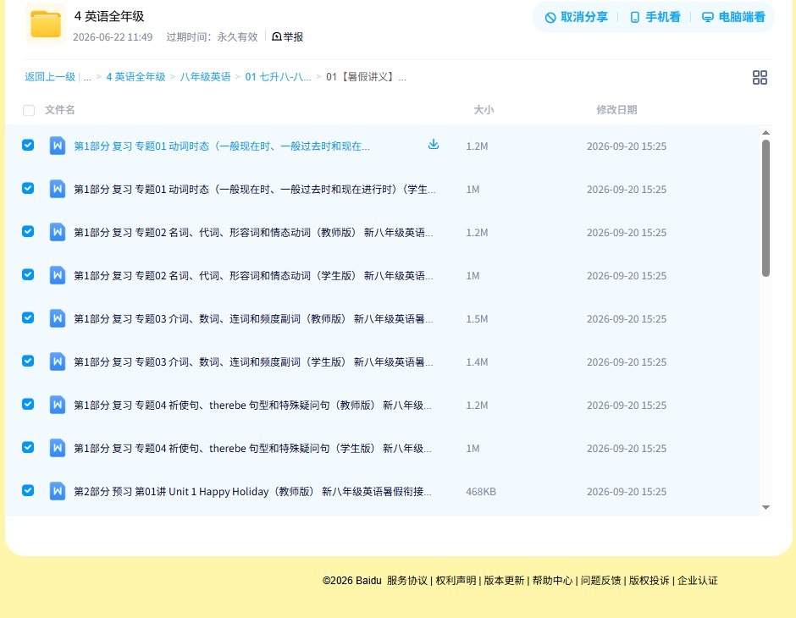Open 服务协议 footer link
Image resolution: width=796 pixels, height=618 pixels.
(x=407, y=581)
